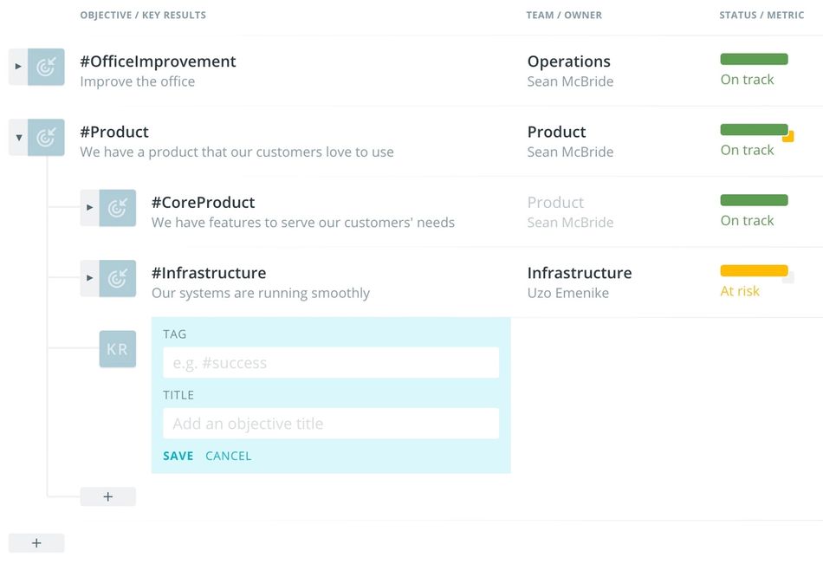Click the KR key result badge
Viewport: 823px width, 564px height.
[117, 349]
